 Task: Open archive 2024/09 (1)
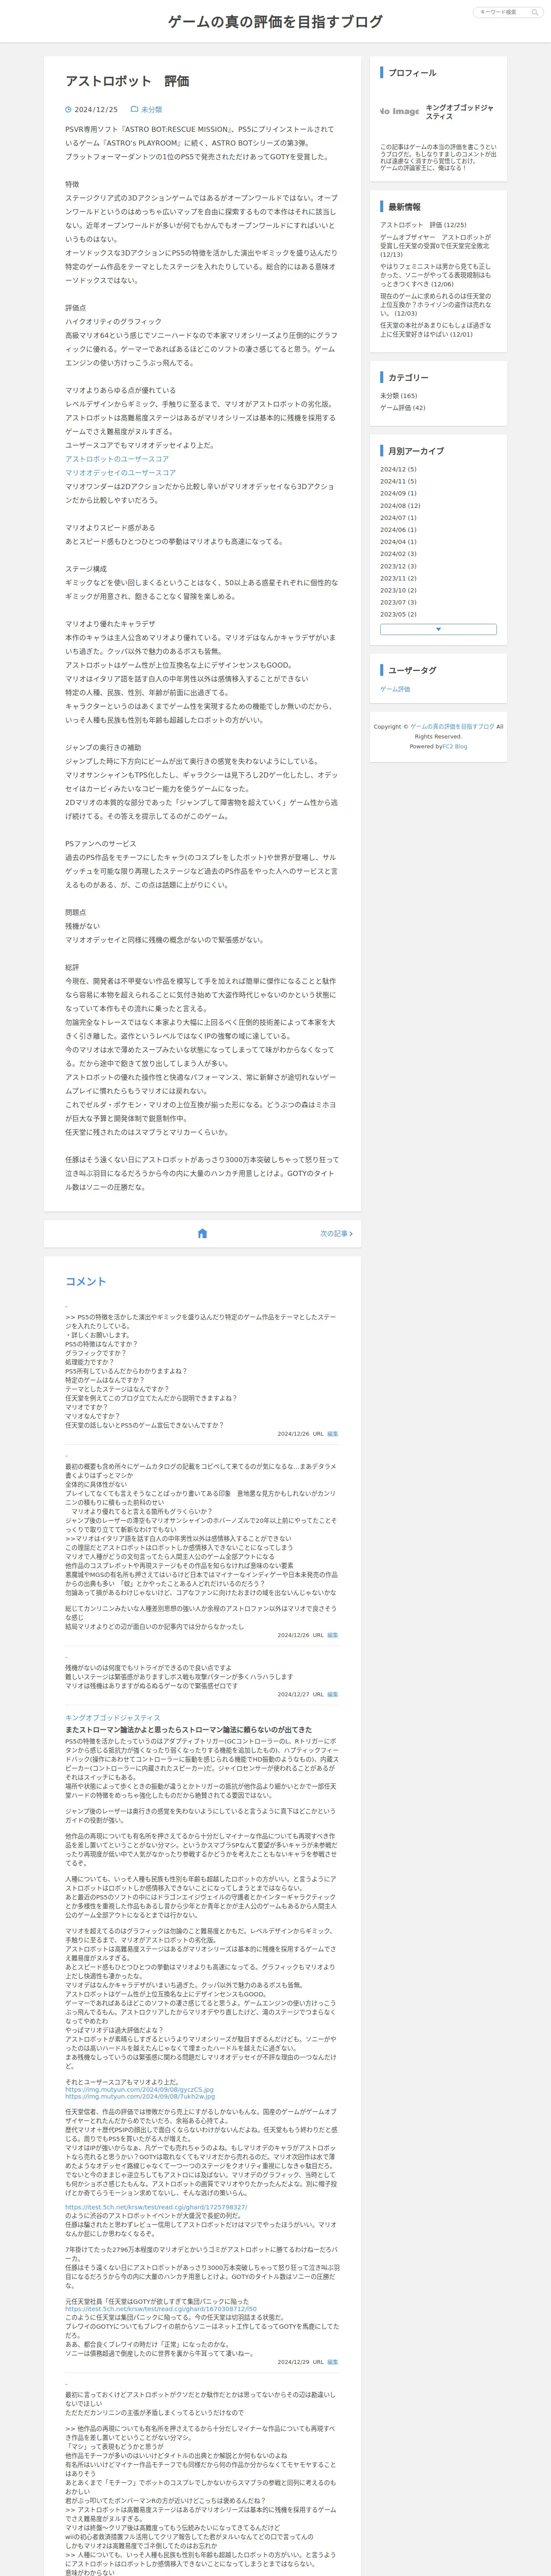tap(398, 493)
